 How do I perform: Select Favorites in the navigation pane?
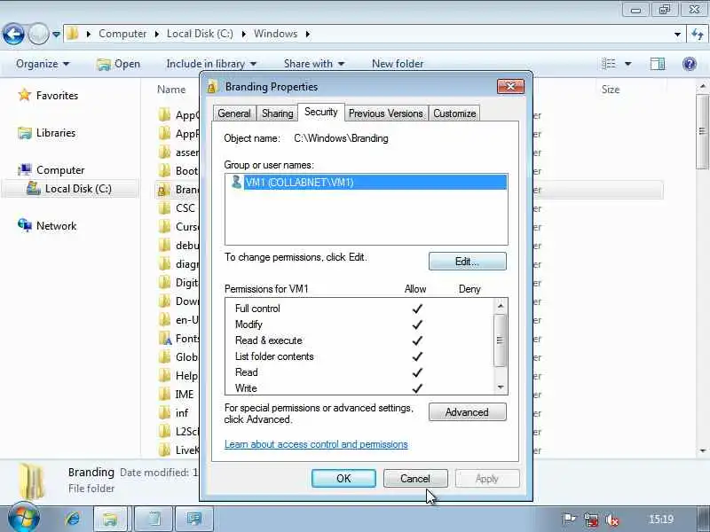pyautogui.click(x=48, y=96)
